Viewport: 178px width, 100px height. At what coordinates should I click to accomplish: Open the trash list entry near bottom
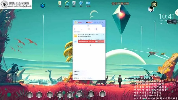76,74
